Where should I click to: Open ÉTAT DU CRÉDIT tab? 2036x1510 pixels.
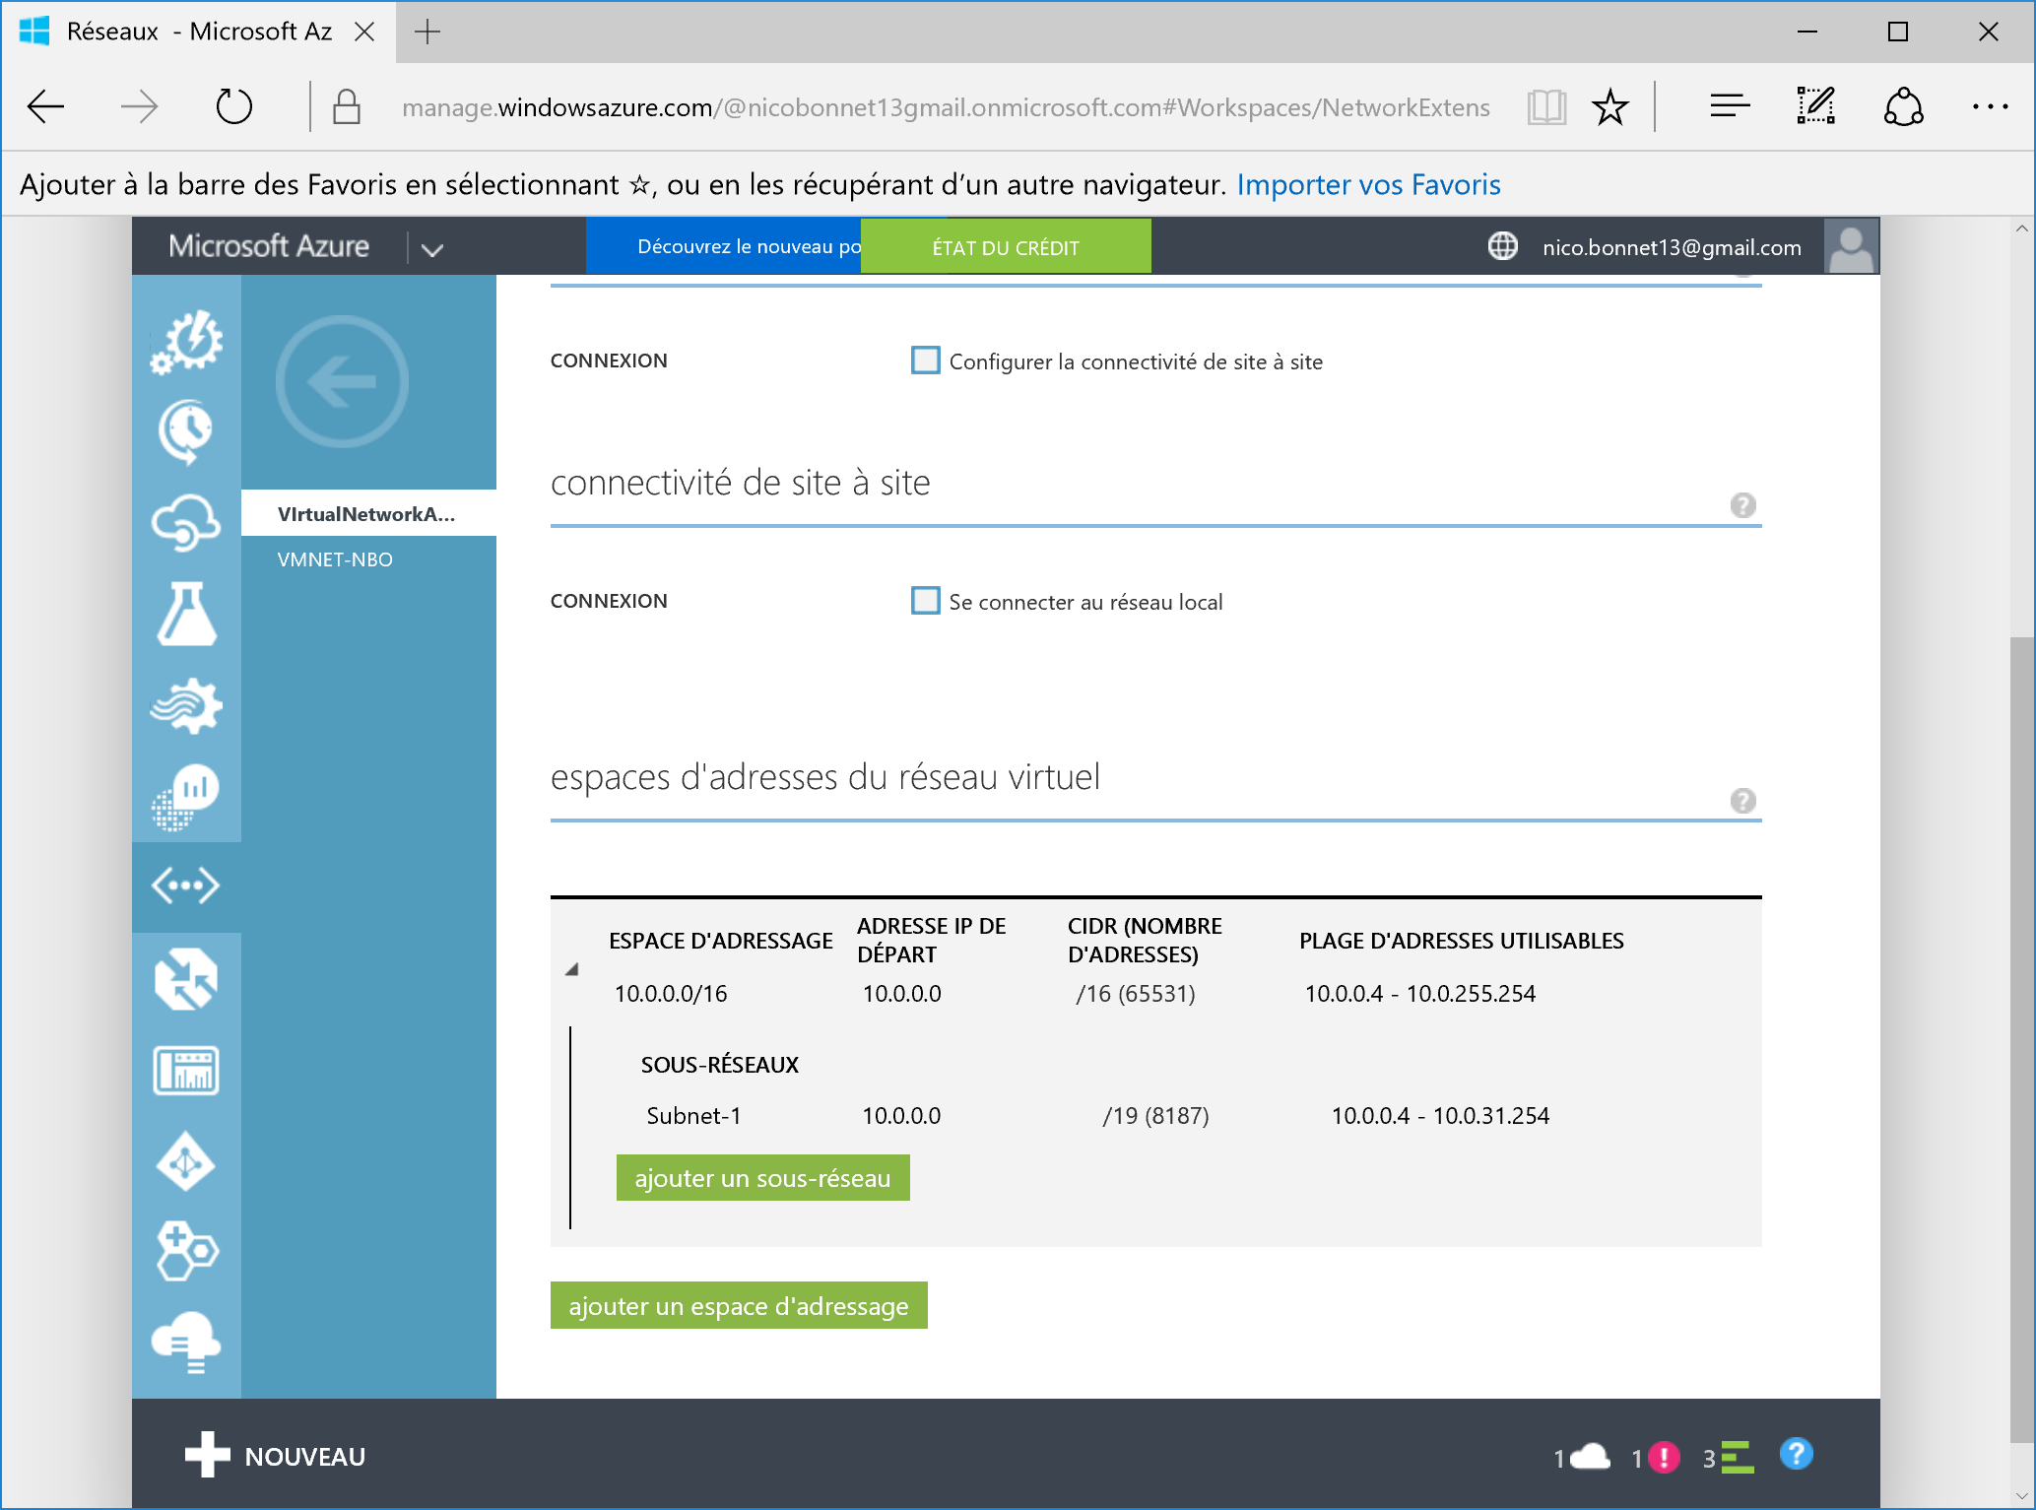(1005, 247)
